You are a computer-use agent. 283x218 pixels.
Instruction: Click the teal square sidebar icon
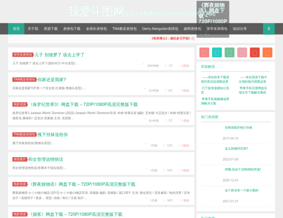pos(216,53)
